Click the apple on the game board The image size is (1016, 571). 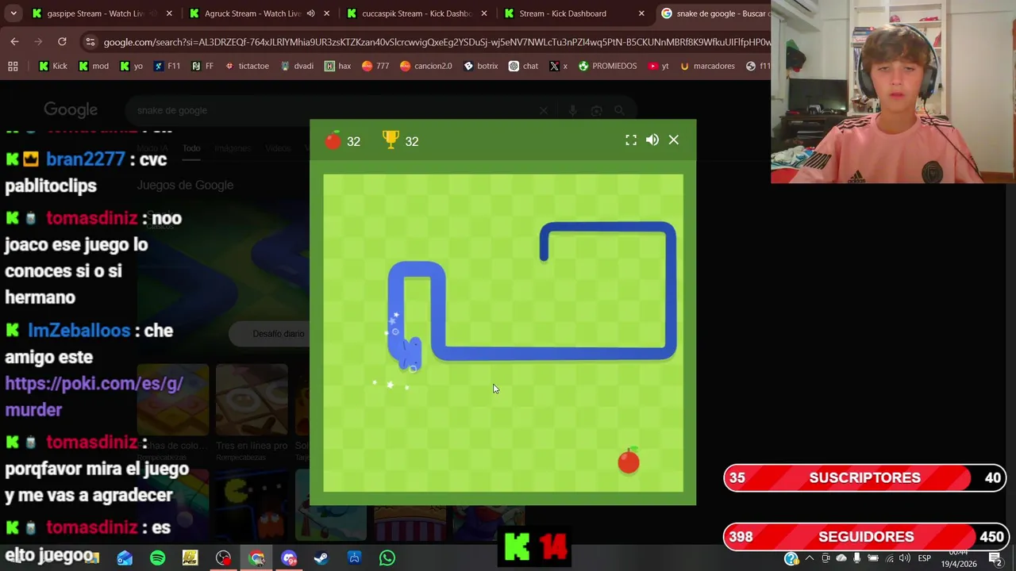click(629, 461)
